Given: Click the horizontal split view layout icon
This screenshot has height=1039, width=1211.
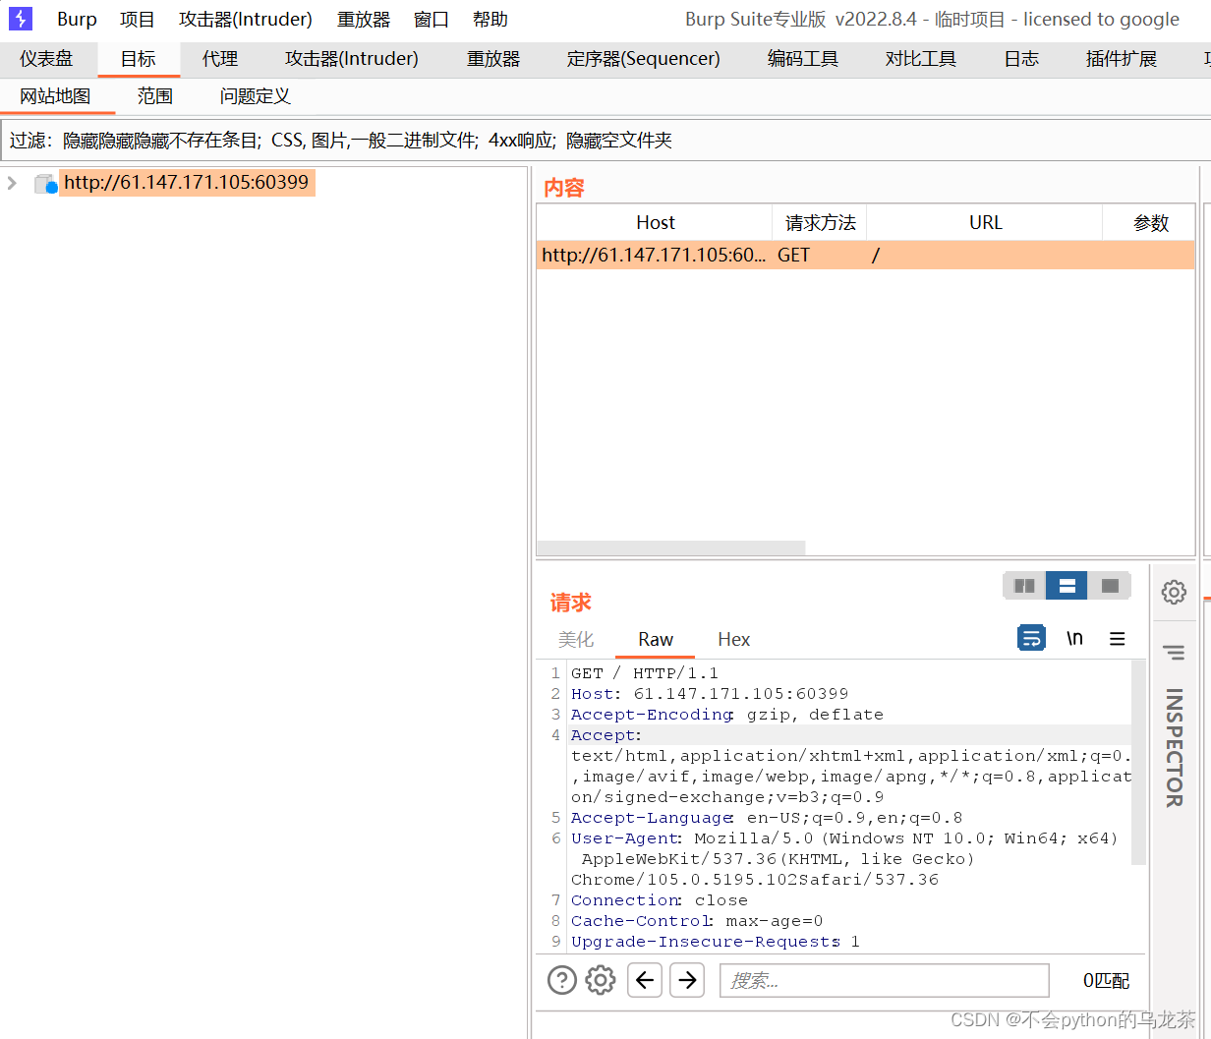Looking at the screenshot, I should [x=1067, y=585].
